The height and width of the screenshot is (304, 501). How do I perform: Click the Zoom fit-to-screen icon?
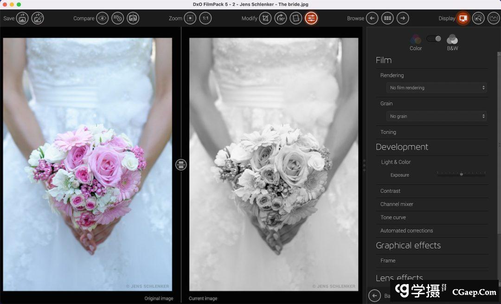[x=190, y=19]
